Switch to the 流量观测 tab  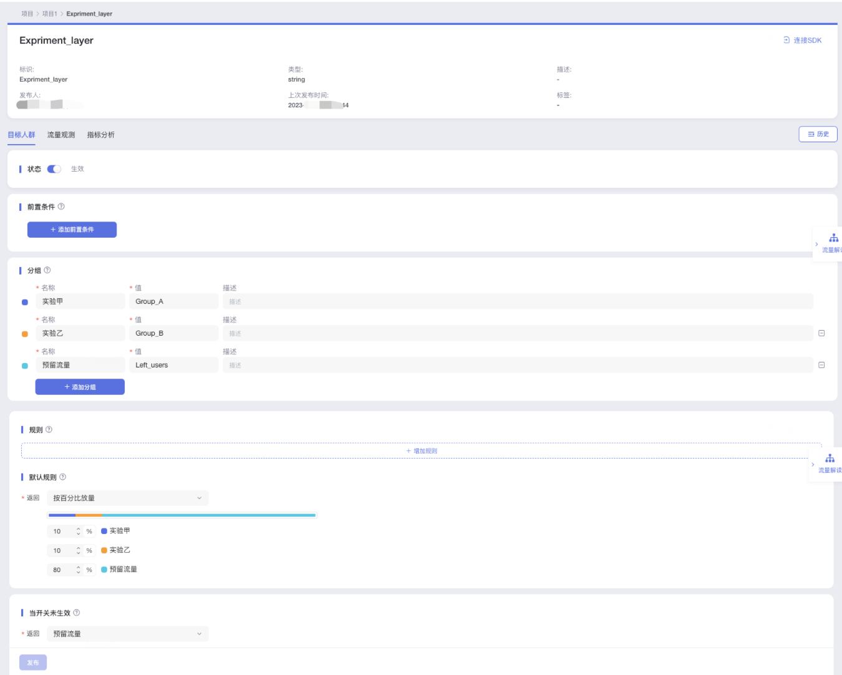[61, 135]
